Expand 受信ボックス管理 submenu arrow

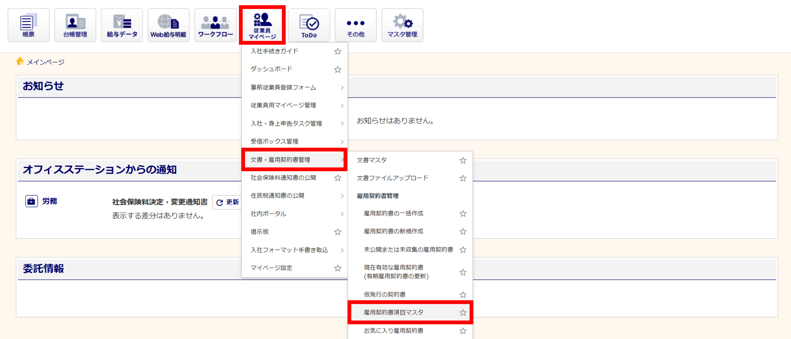(342, 142)
